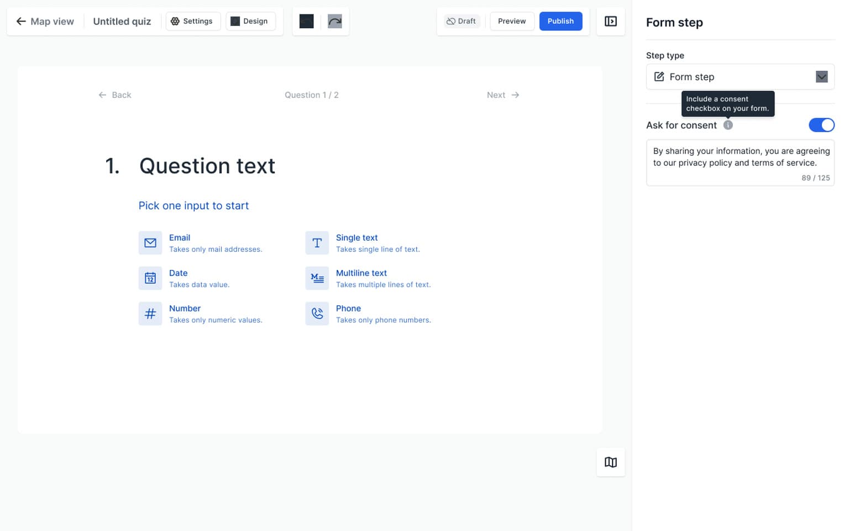The image size is (849, 531).
Task: Select the Email input icon
Action: 150,243
